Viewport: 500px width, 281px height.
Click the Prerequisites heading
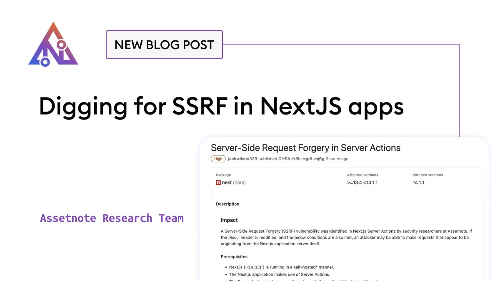[234, 257]
